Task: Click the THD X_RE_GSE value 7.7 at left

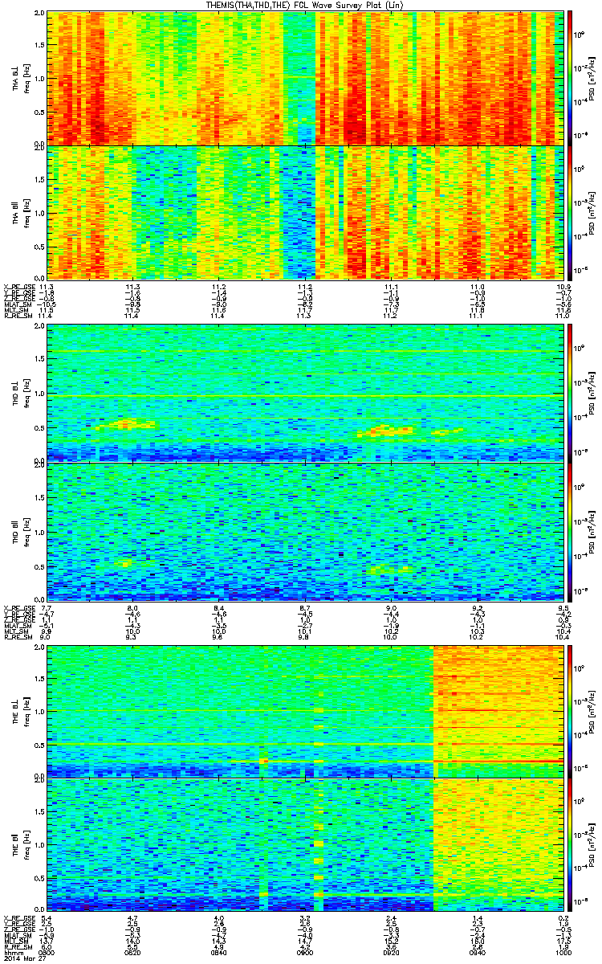Action: point(47,608)
